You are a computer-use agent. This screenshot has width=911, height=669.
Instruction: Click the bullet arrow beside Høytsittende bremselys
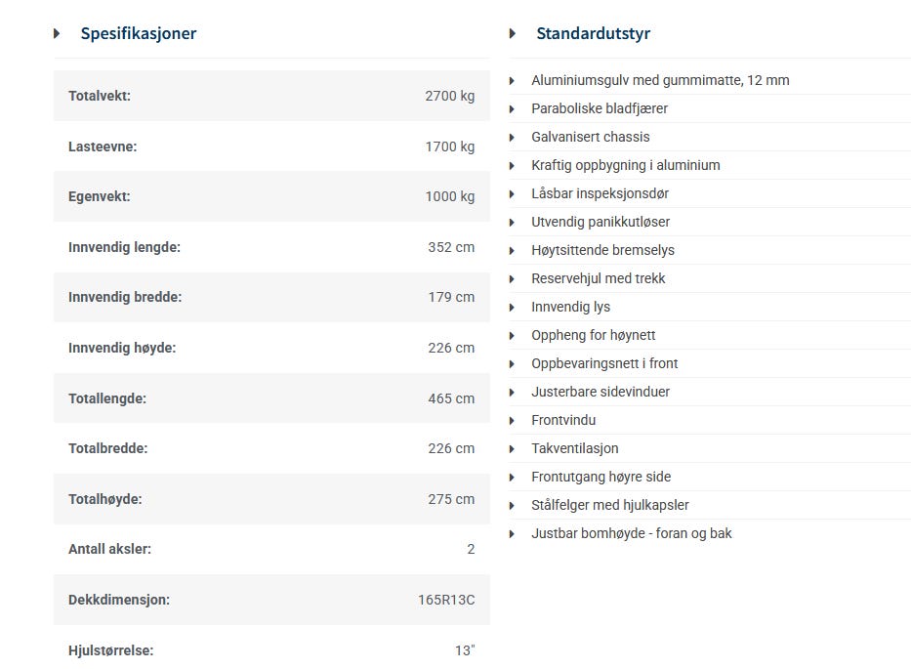pyautogui.click(x=512, y=251)
